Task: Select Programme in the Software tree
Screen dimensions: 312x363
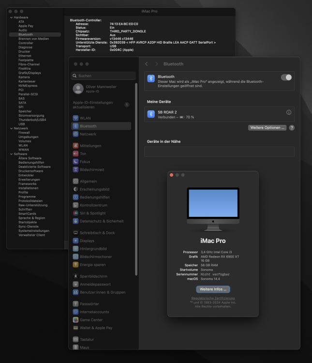Action: 27,197
